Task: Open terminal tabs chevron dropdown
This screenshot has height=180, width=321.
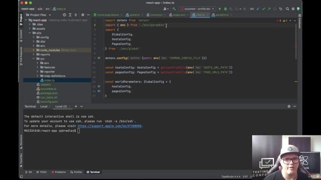Action: click(81, 106)
